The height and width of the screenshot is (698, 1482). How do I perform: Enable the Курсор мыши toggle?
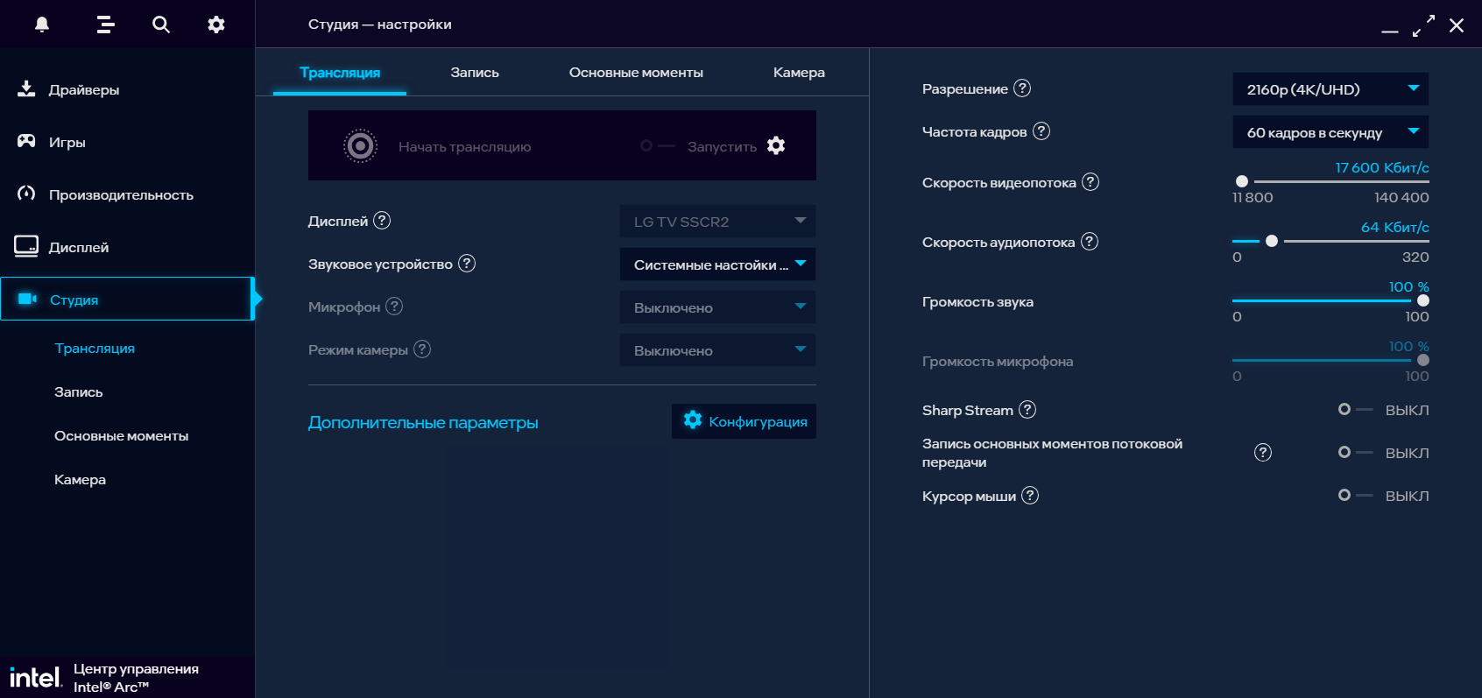[1355, 496]
